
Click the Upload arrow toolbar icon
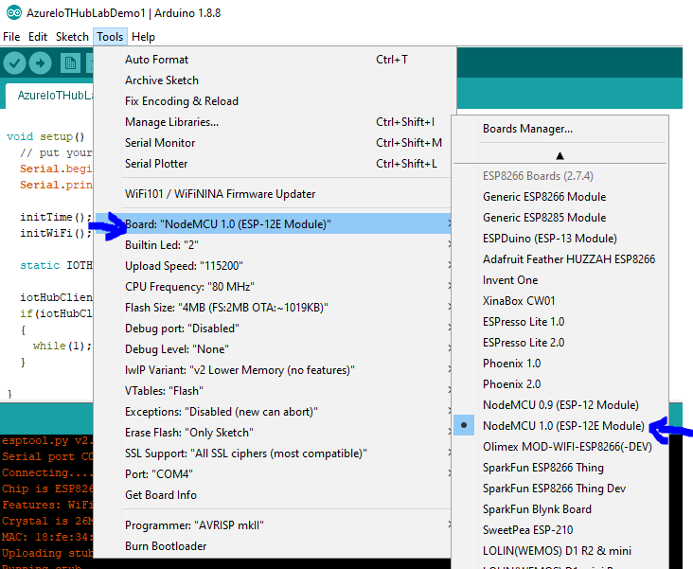click(40, 63)
